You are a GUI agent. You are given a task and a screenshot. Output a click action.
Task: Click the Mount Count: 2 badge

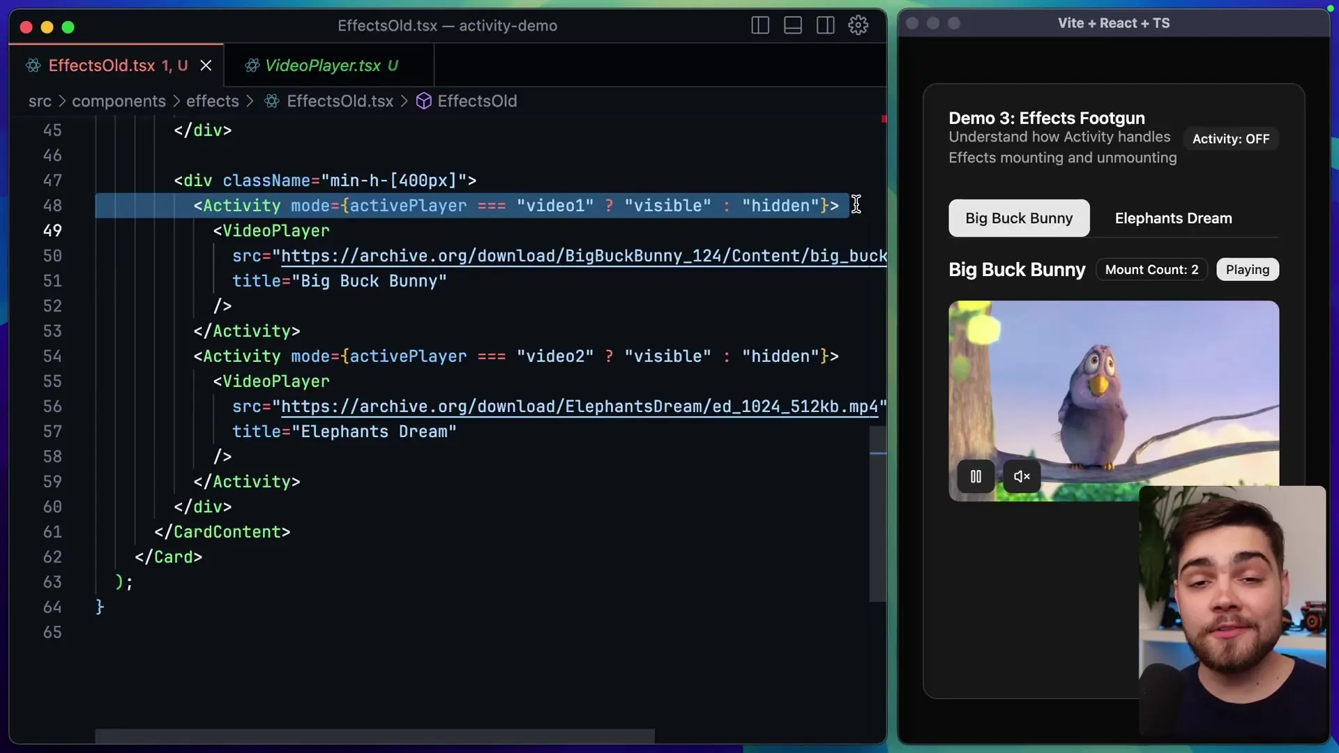[x=1151, y=270]
